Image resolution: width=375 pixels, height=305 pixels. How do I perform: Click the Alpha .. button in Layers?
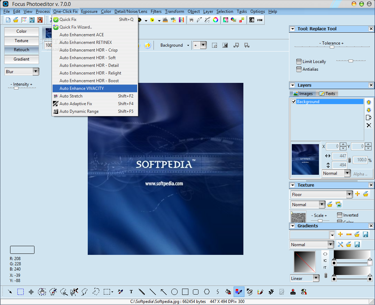[360, 174]
